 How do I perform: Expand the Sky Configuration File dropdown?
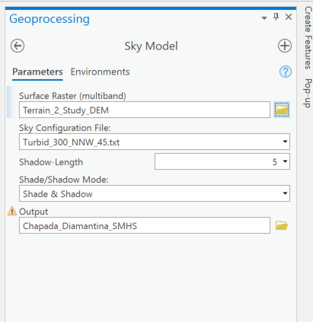pyautogui.click(x=285, y=142)
